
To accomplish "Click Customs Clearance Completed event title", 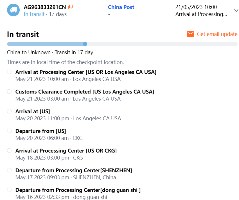I will tap(85, 92).
